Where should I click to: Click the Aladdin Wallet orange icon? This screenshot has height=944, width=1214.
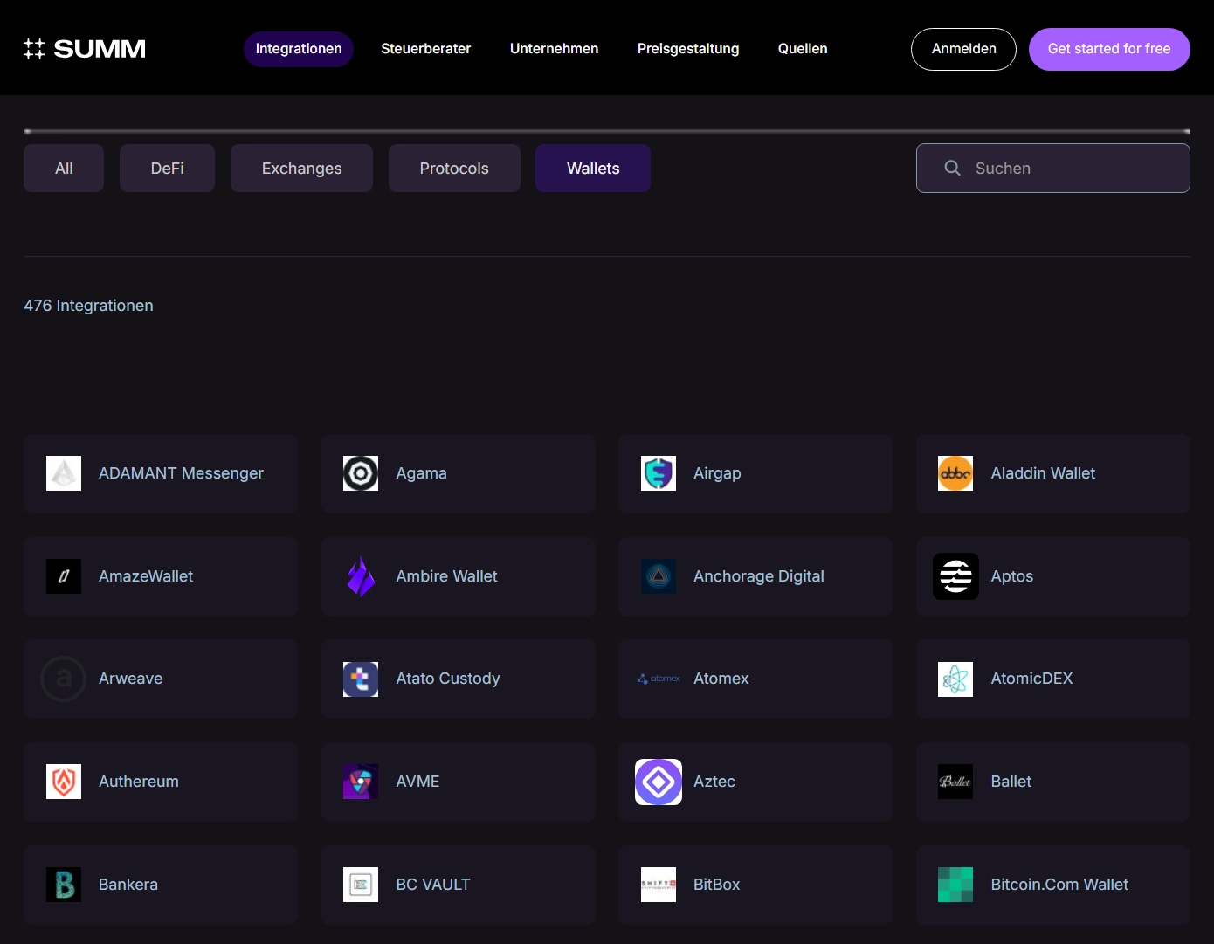pyautogui.click(x=955, y=473)
